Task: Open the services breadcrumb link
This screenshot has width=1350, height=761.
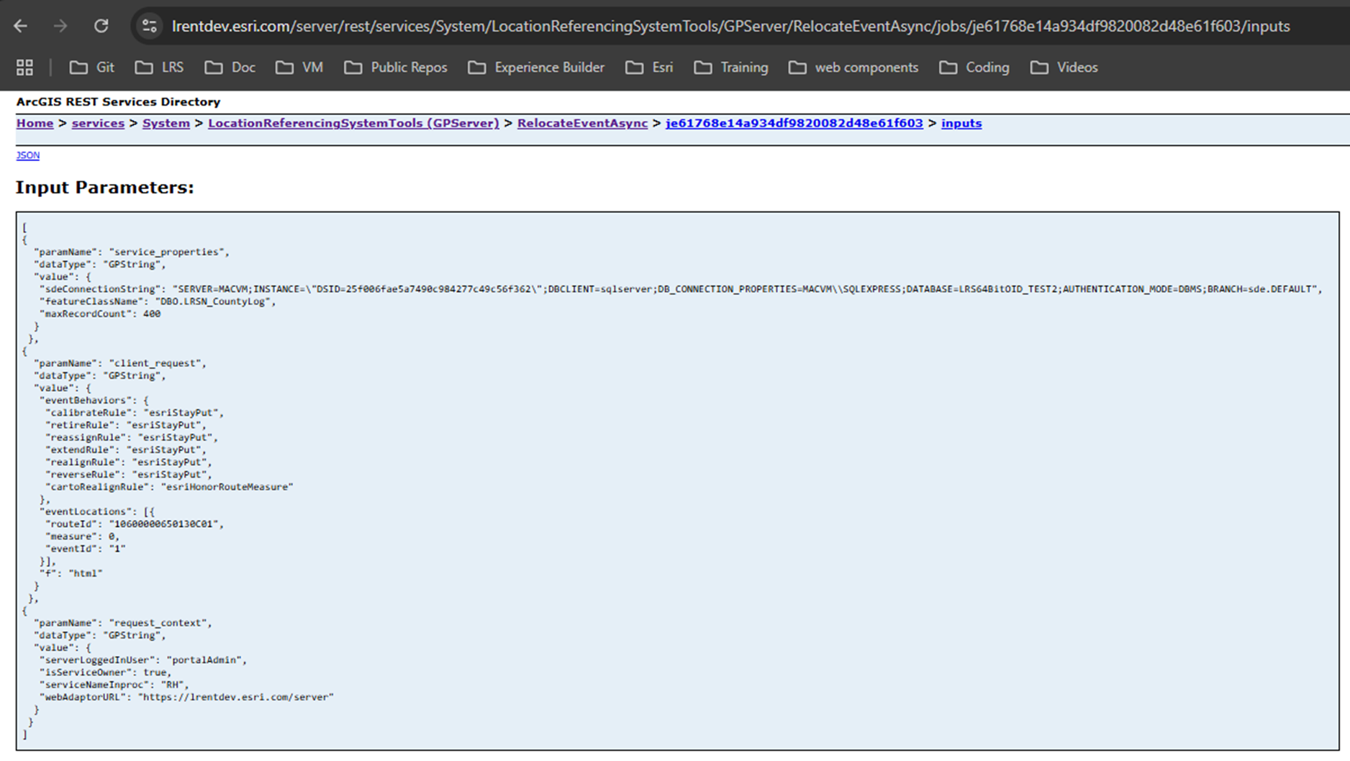Action: pyautogui.click(x=98, y=123)
